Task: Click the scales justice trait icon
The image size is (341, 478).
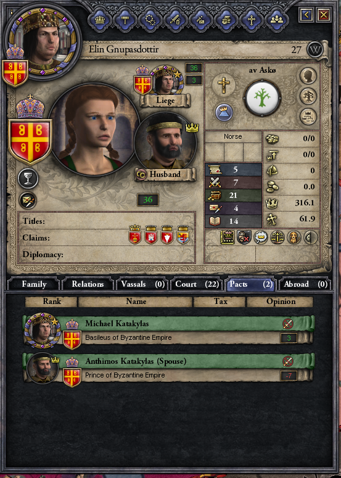Action: tap(277, 237)
